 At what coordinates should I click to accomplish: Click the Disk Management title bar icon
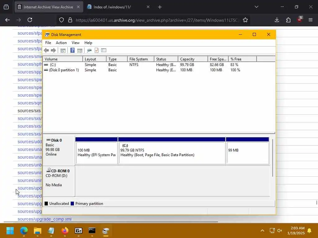47,35
